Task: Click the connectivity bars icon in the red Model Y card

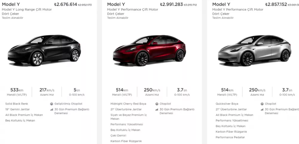Action: click(157, 109)
